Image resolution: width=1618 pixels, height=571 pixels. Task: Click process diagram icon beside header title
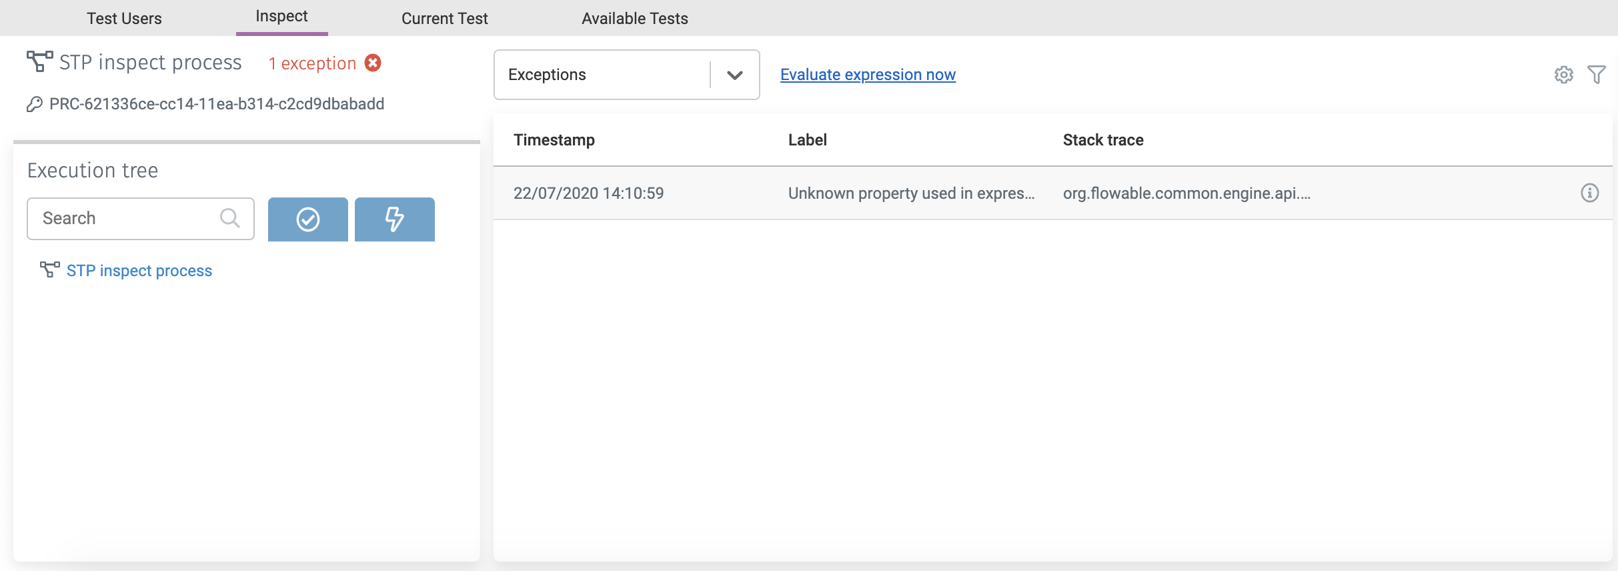coord(39,61)
